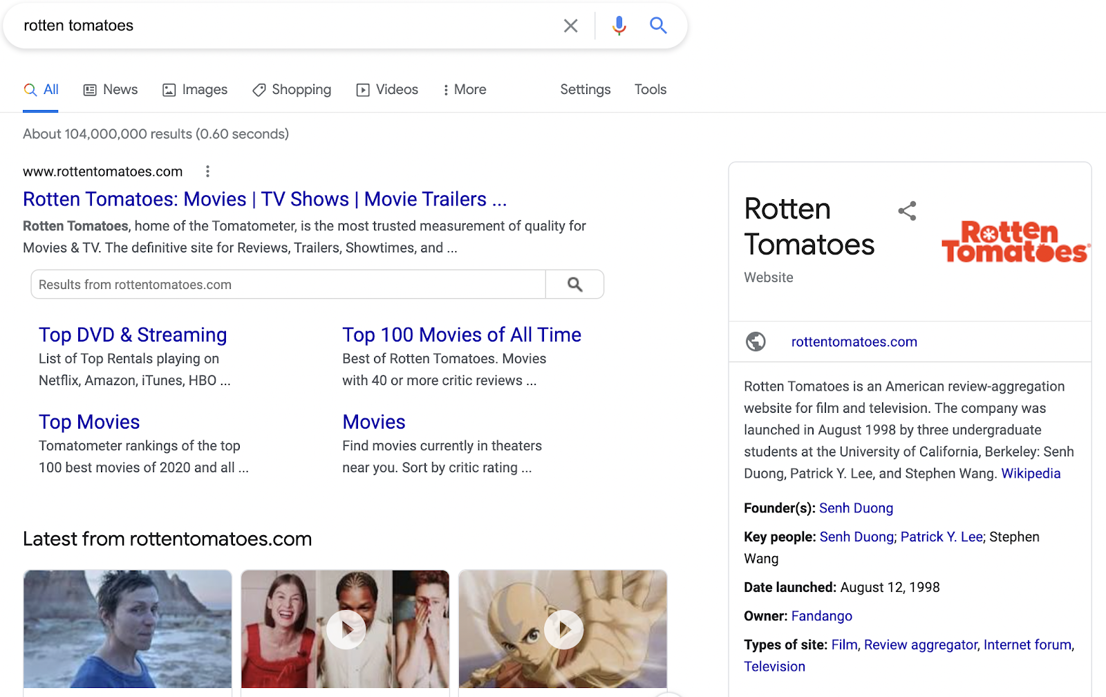Click the Patrick Y. Lee link
This screenshot has height=697, width=1106.
pyautogui.click(x=941, y=537)
